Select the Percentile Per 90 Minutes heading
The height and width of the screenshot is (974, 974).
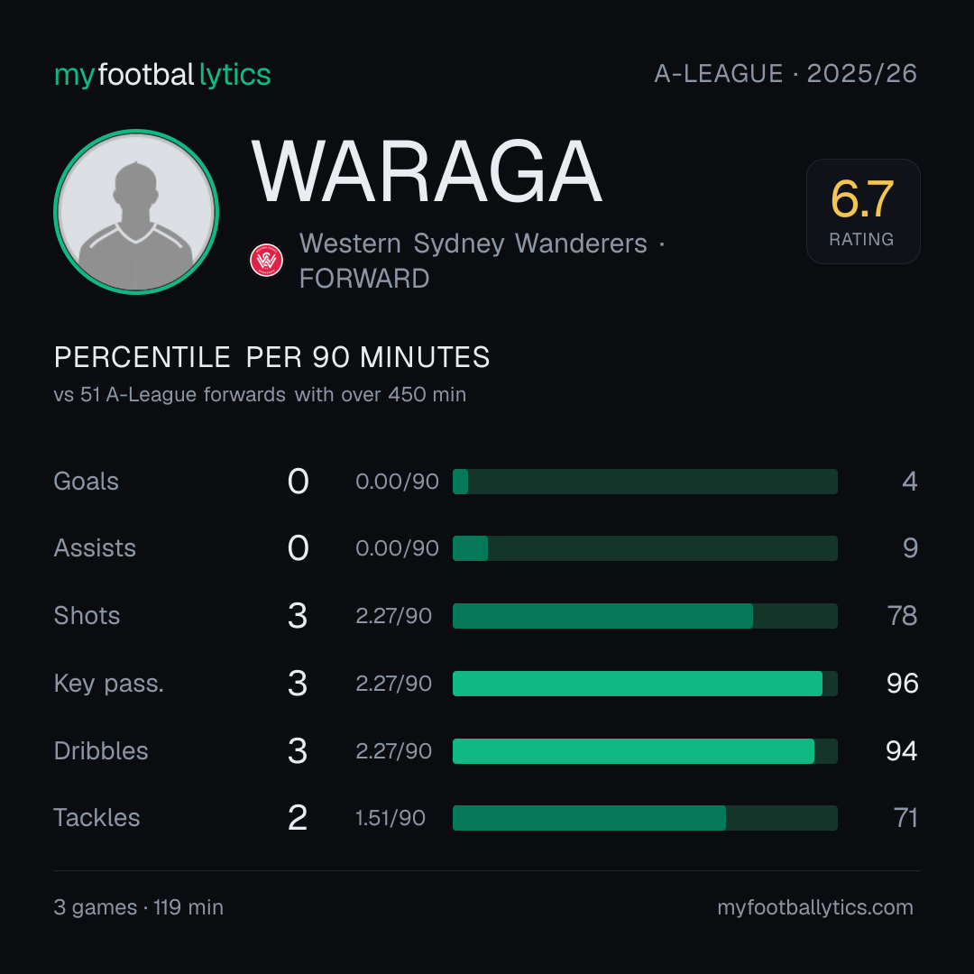(272, 357)
